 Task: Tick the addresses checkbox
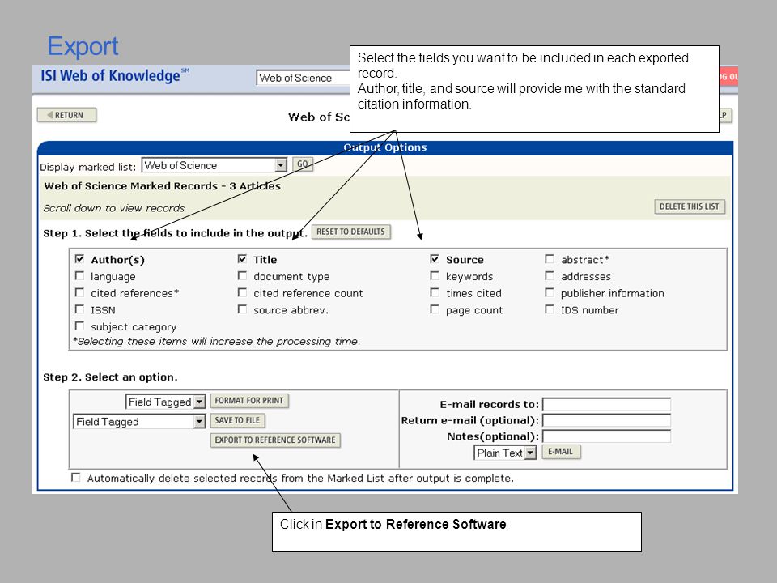(x=550, y=275)
